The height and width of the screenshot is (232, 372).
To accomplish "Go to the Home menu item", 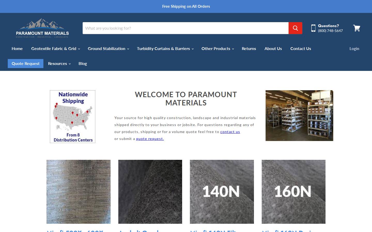I will 17,48.
